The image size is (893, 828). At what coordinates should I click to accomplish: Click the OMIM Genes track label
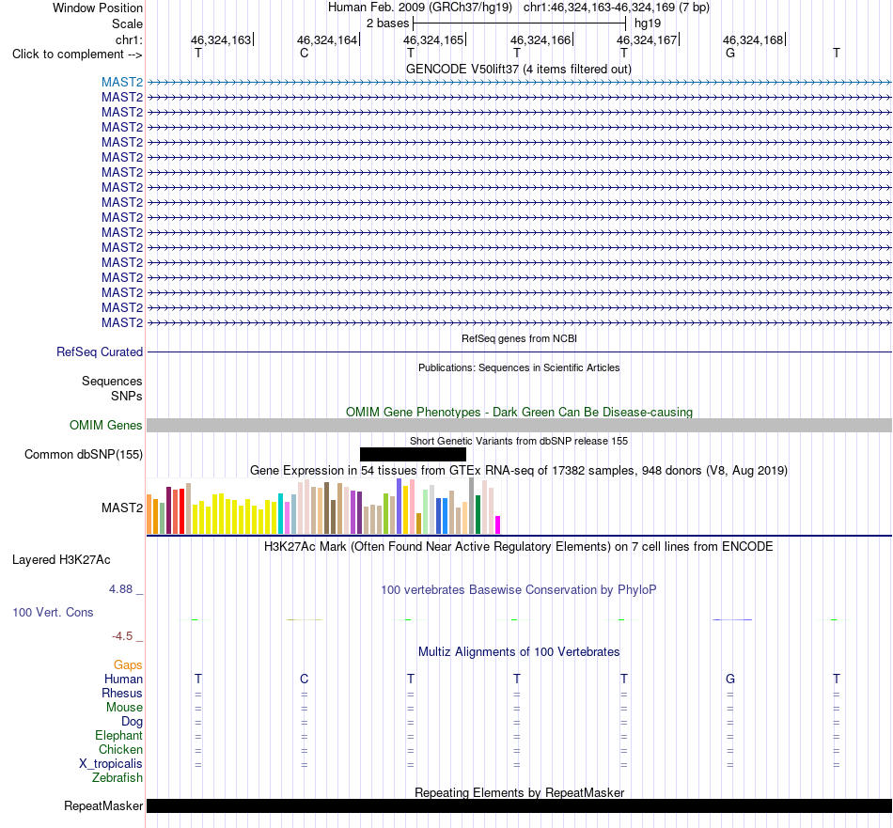[106, 426]
